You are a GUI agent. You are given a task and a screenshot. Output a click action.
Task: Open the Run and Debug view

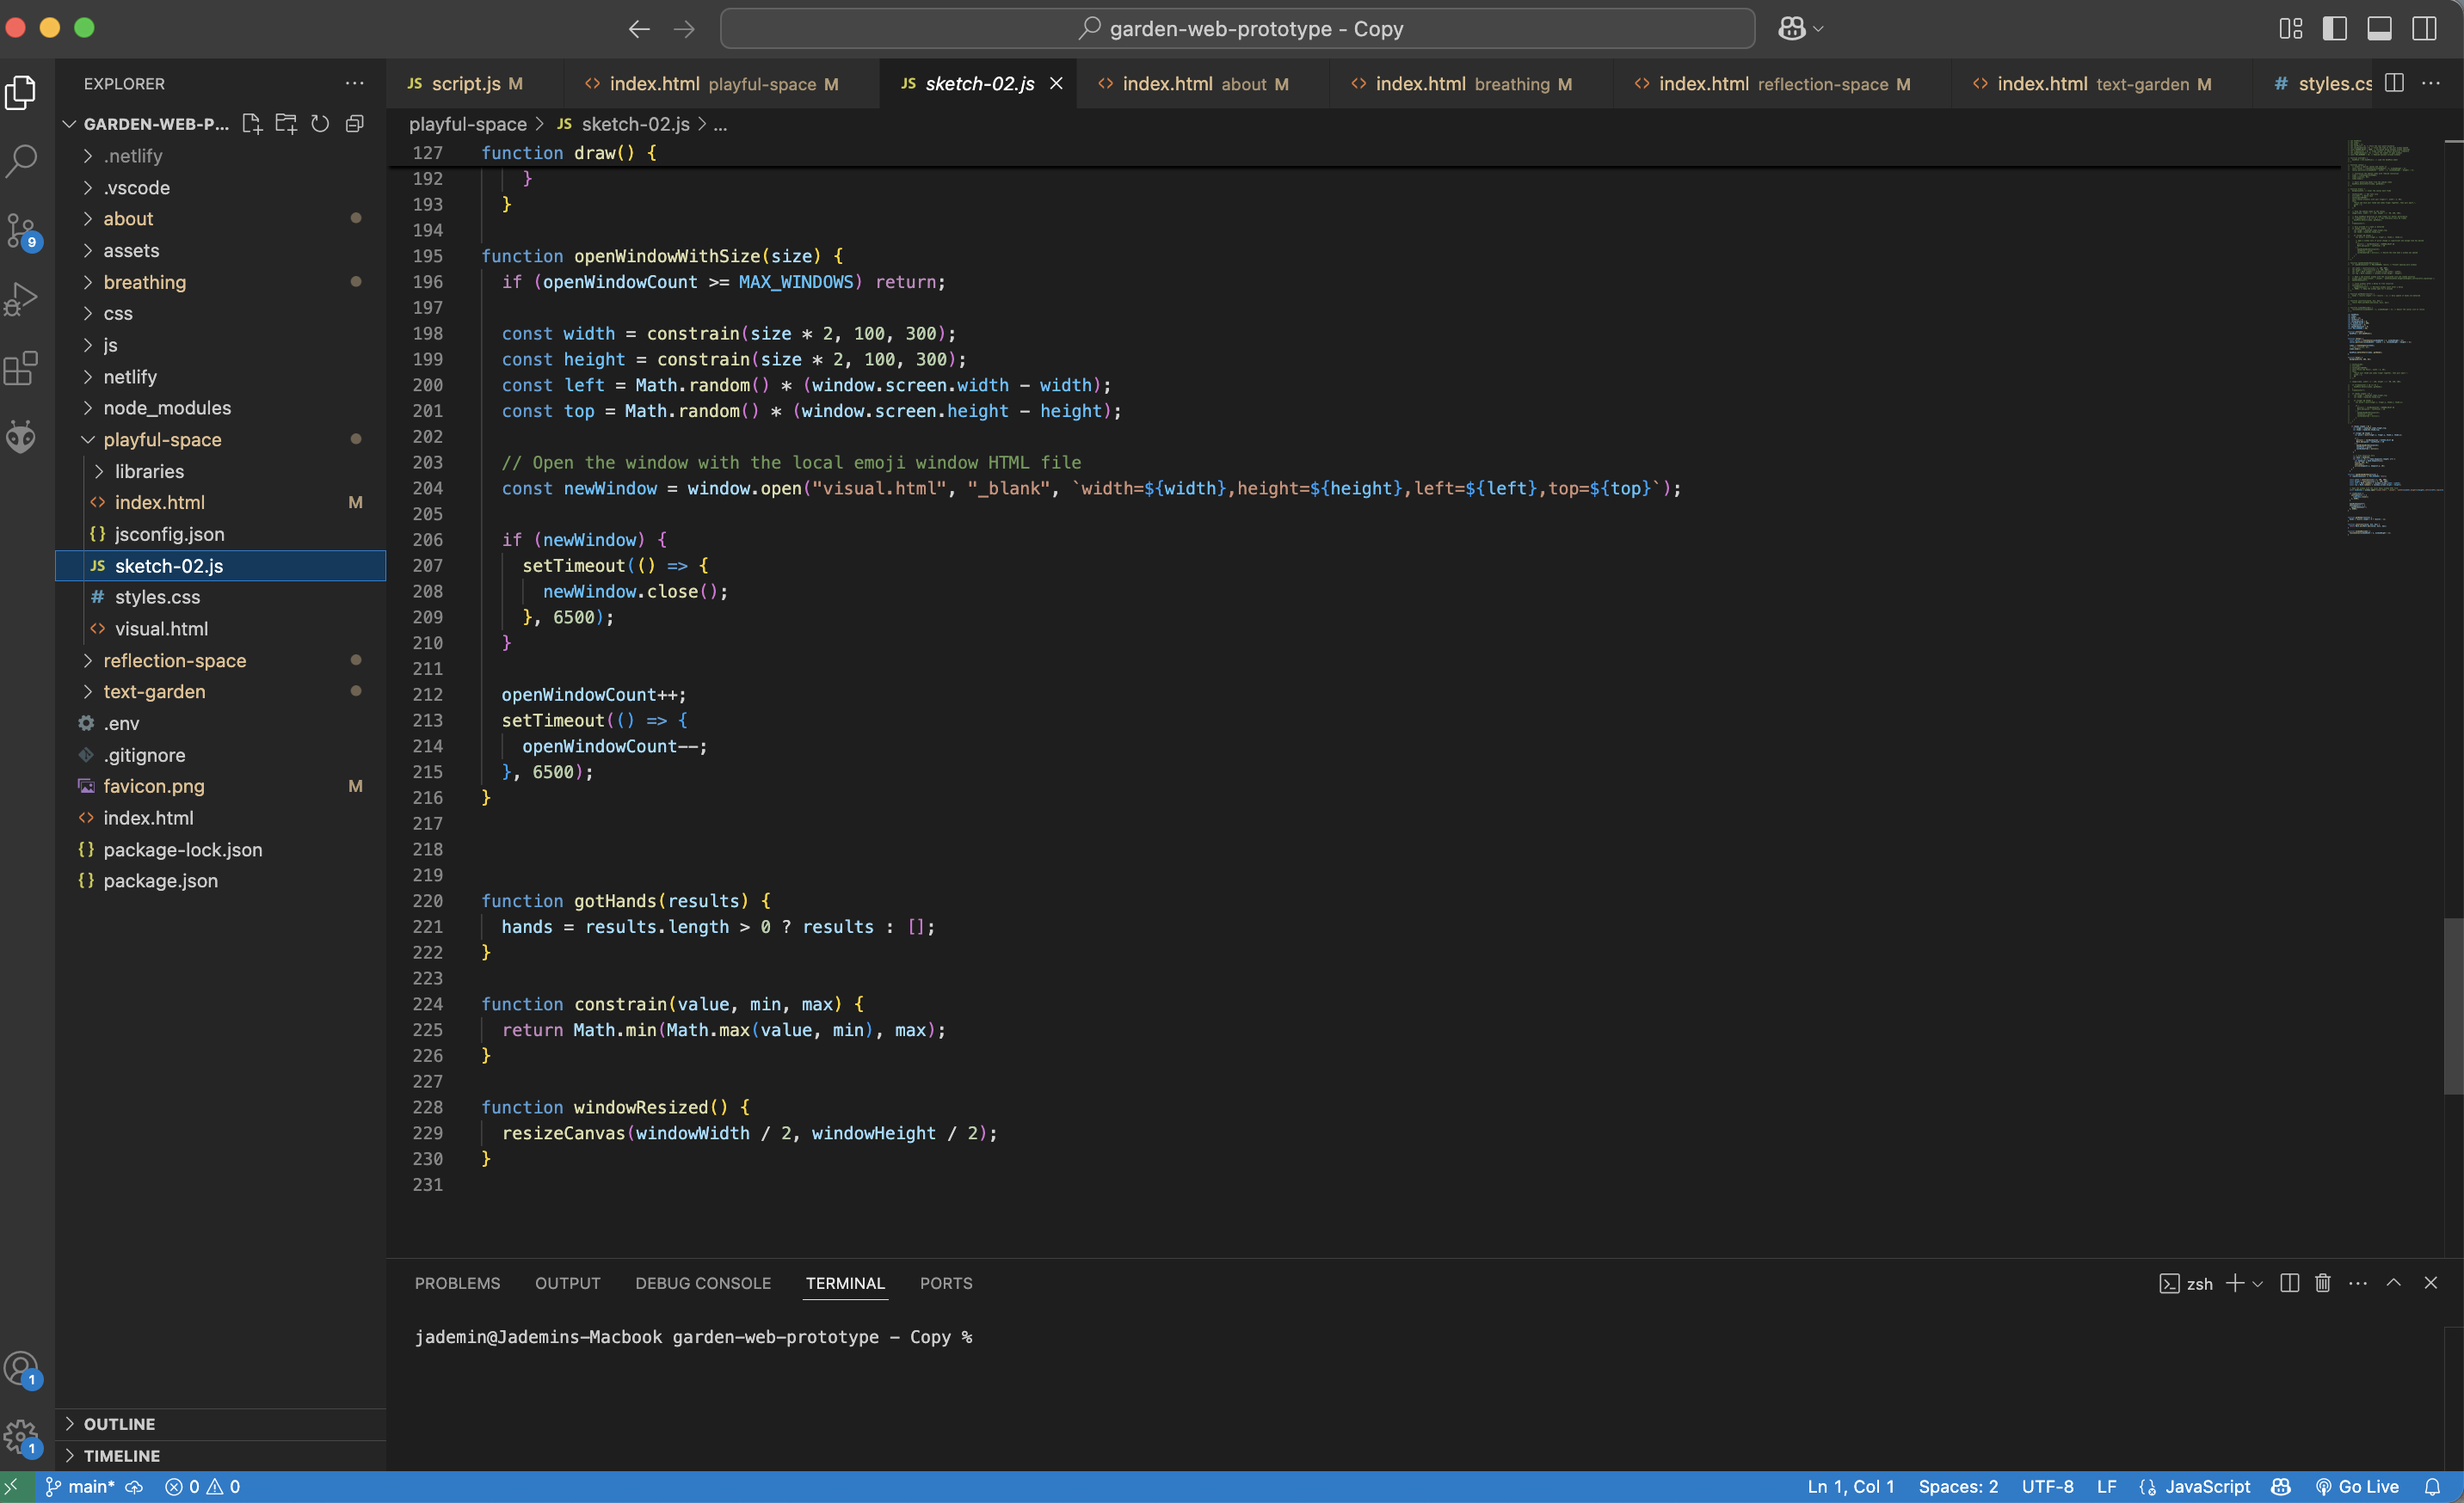(x=22, y=299)
